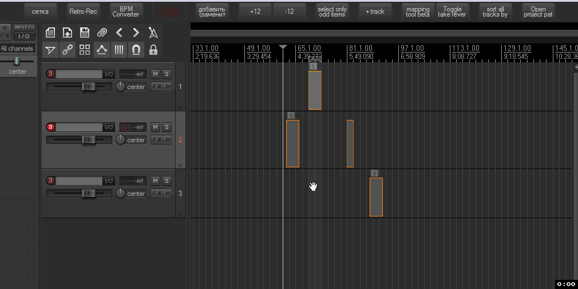Screen dimensions: 578x289
Task: Click the Redo right arrow icon
Action: pyautogui.click(x=136, y=33)
